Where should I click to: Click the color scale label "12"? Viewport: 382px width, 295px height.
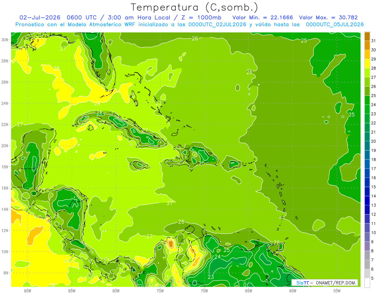click(374, 214)
